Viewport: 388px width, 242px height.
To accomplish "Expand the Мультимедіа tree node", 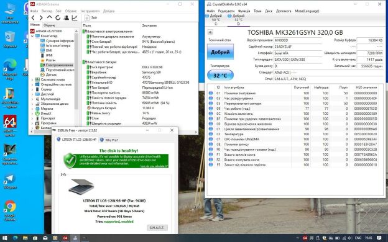I will [x=32, y=99].
